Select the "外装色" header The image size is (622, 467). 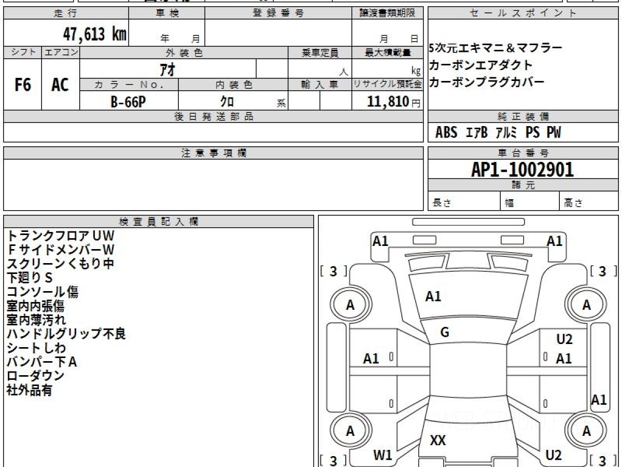[x=184, y=52]
